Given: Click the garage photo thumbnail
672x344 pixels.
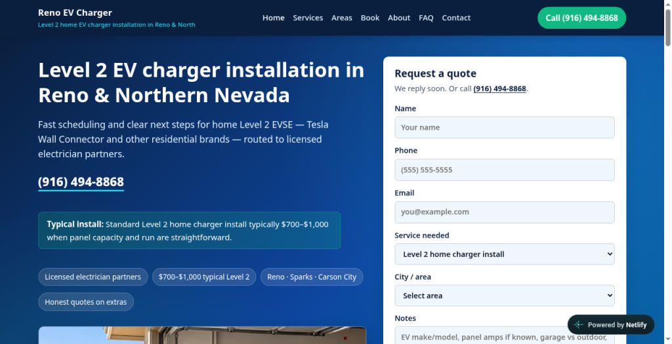Looking at the screenshot, I should click(x=202, y=335).
